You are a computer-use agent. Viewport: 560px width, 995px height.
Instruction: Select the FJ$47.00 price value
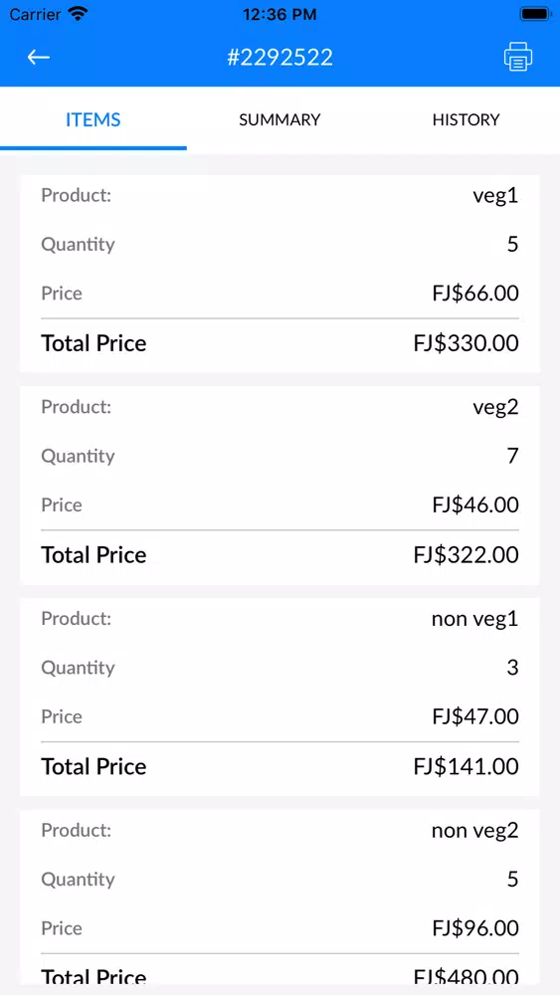(475, 716)
